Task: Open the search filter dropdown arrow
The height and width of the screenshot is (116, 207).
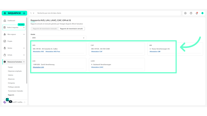Action: (33, 13)
